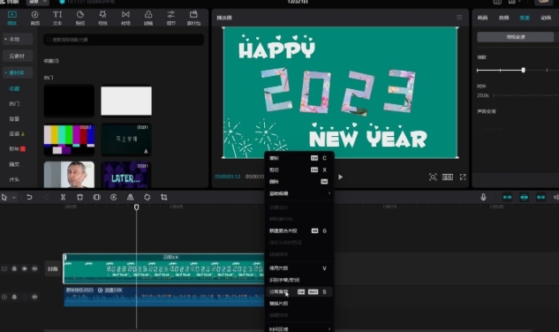Click the 常规变速 button

(516, 37)
